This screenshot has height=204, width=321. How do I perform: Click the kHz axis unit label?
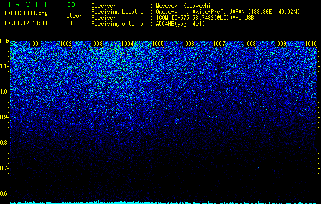pos(5,41)
